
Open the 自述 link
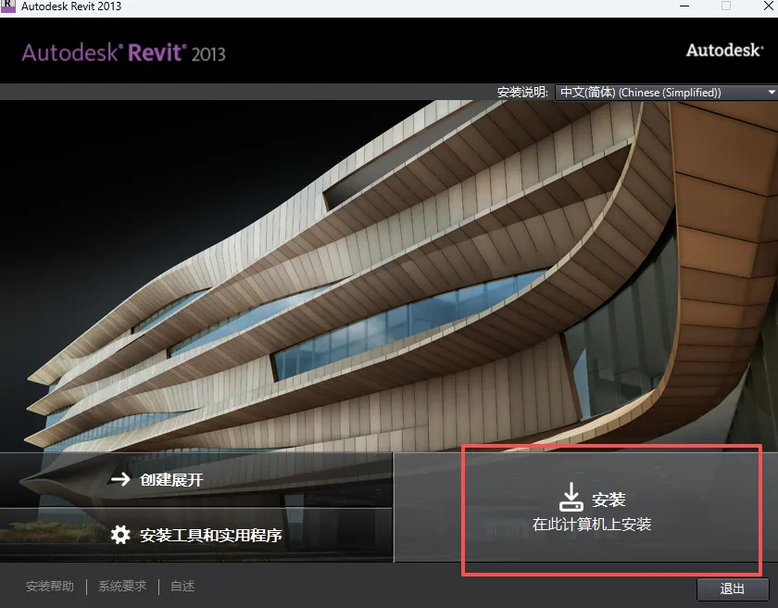(182, 586)
